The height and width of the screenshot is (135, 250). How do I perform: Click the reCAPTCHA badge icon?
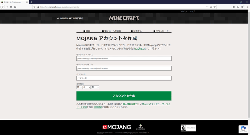pos(243,129)
